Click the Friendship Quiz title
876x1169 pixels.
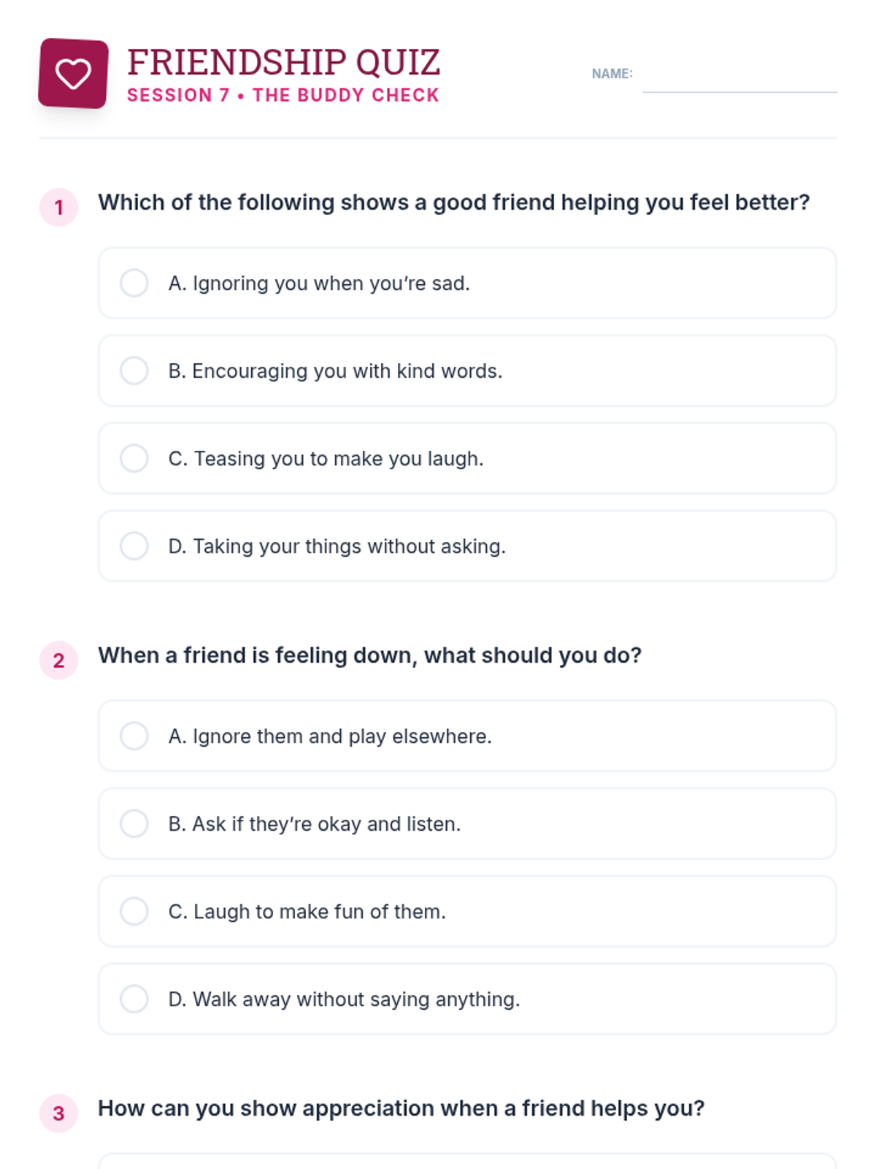[283, 62]
